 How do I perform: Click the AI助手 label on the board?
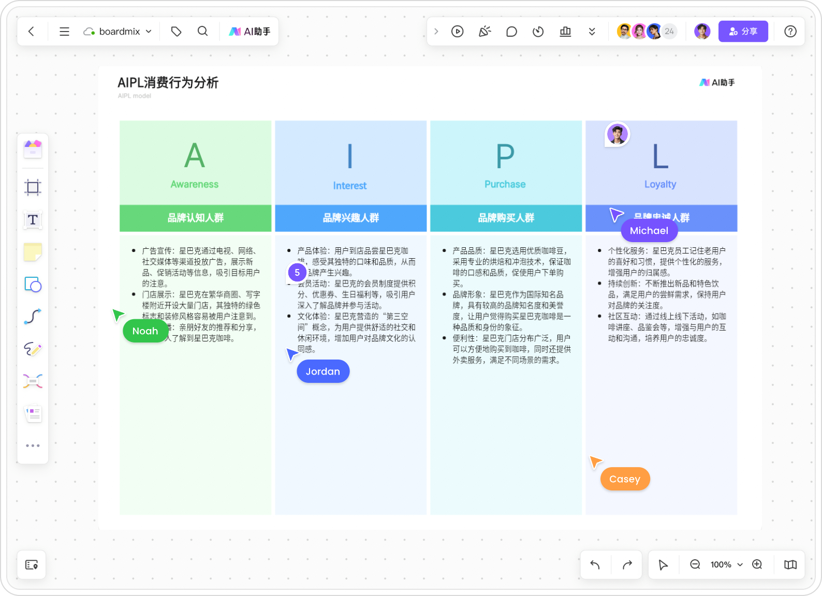[x=717, y=83]
